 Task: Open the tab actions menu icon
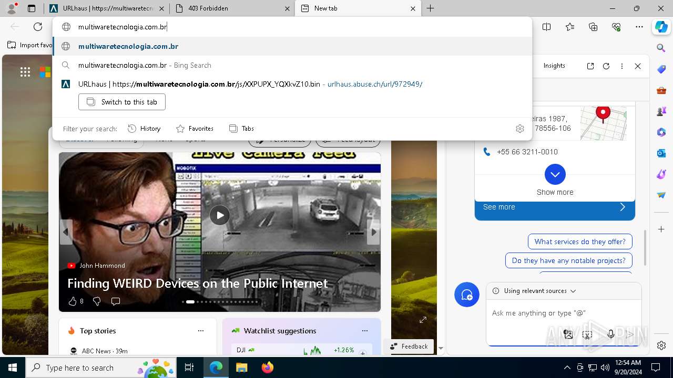click(32, 8)
